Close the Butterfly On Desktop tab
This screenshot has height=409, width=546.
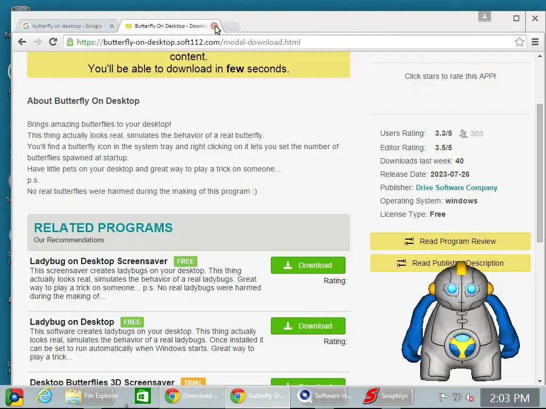click(x=214, y=26)
